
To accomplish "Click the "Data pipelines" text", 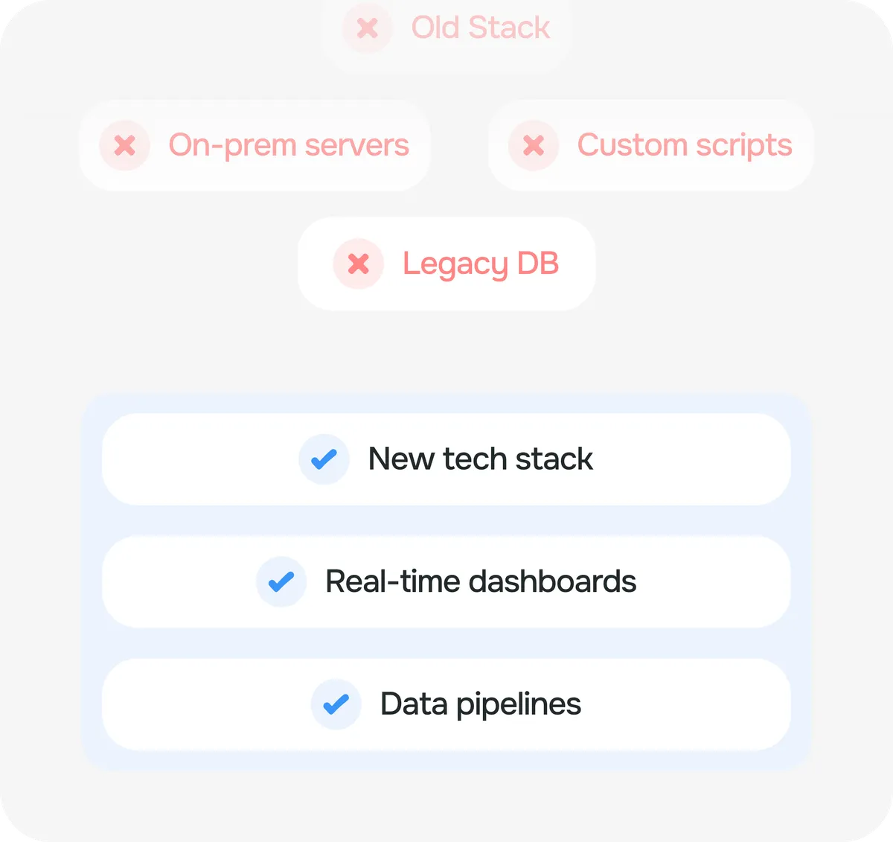I will [x=481, y=704].
